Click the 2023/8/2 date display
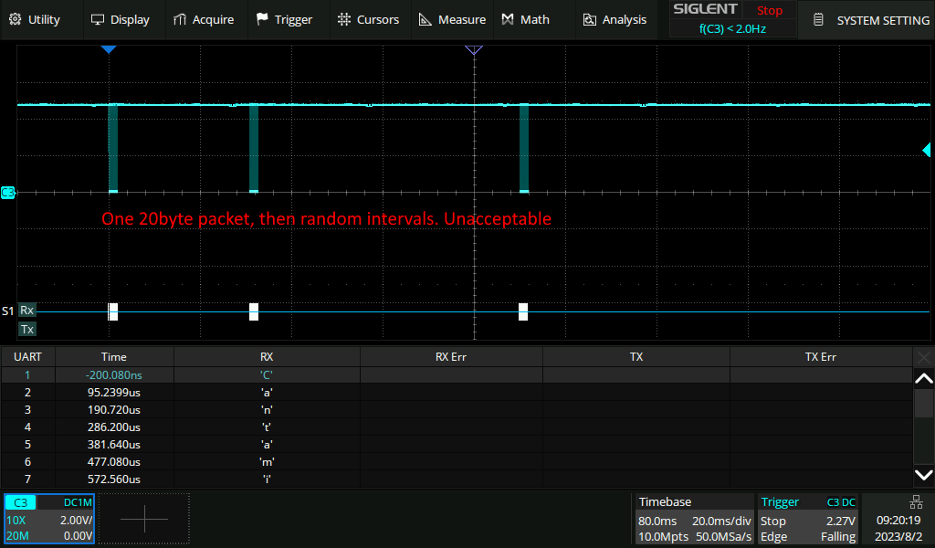Screen dimensions: 935x548 tap(898, 536)
